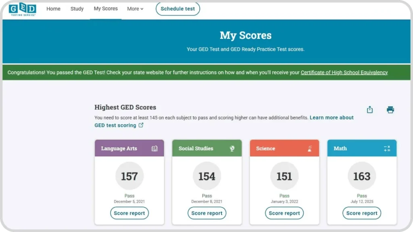Click the 163 Math score
This screenshot has height=232, width=413.
362,176
